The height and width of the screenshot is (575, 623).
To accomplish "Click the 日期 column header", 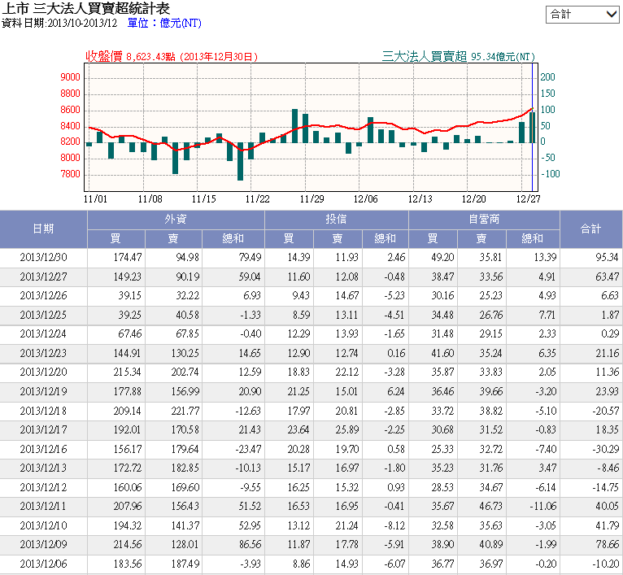I will point(43,229).
